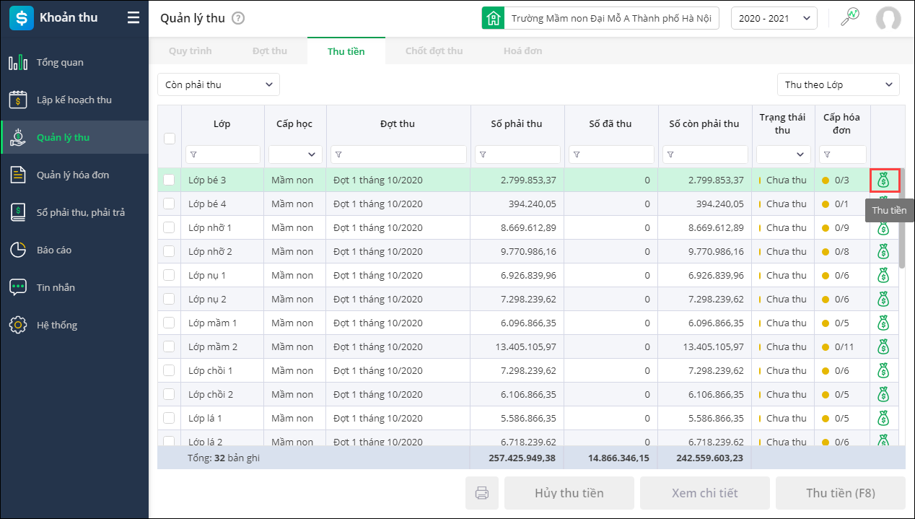Open the Thu theo Lớp dropdown
The image size is (915, 519).
pyautogui.click(x=838, y=84)
